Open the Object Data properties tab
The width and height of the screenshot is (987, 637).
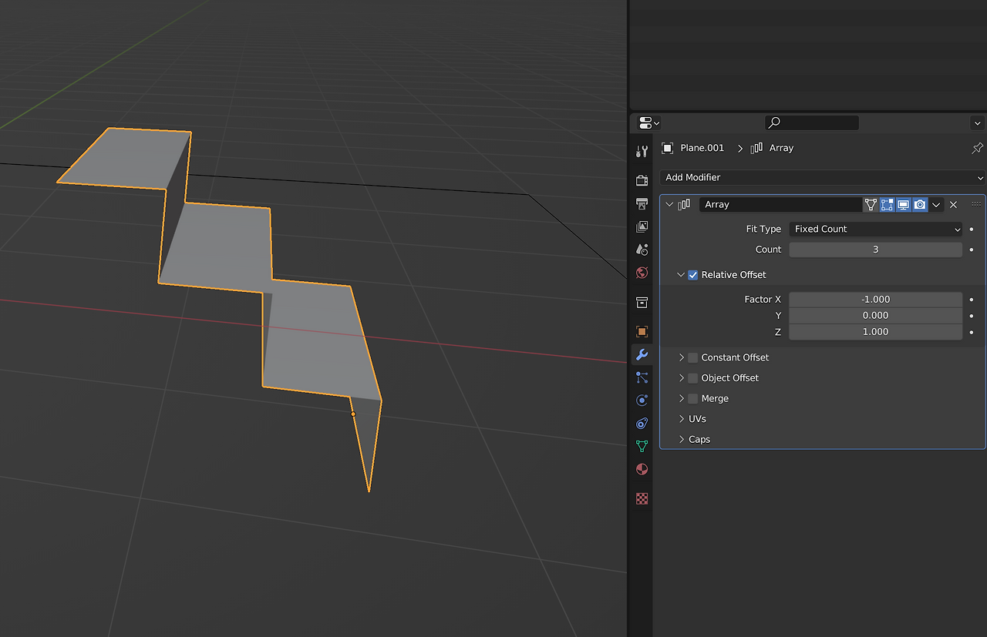[642, 446]
